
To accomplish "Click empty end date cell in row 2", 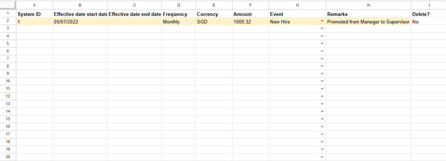I will point(135,21).
